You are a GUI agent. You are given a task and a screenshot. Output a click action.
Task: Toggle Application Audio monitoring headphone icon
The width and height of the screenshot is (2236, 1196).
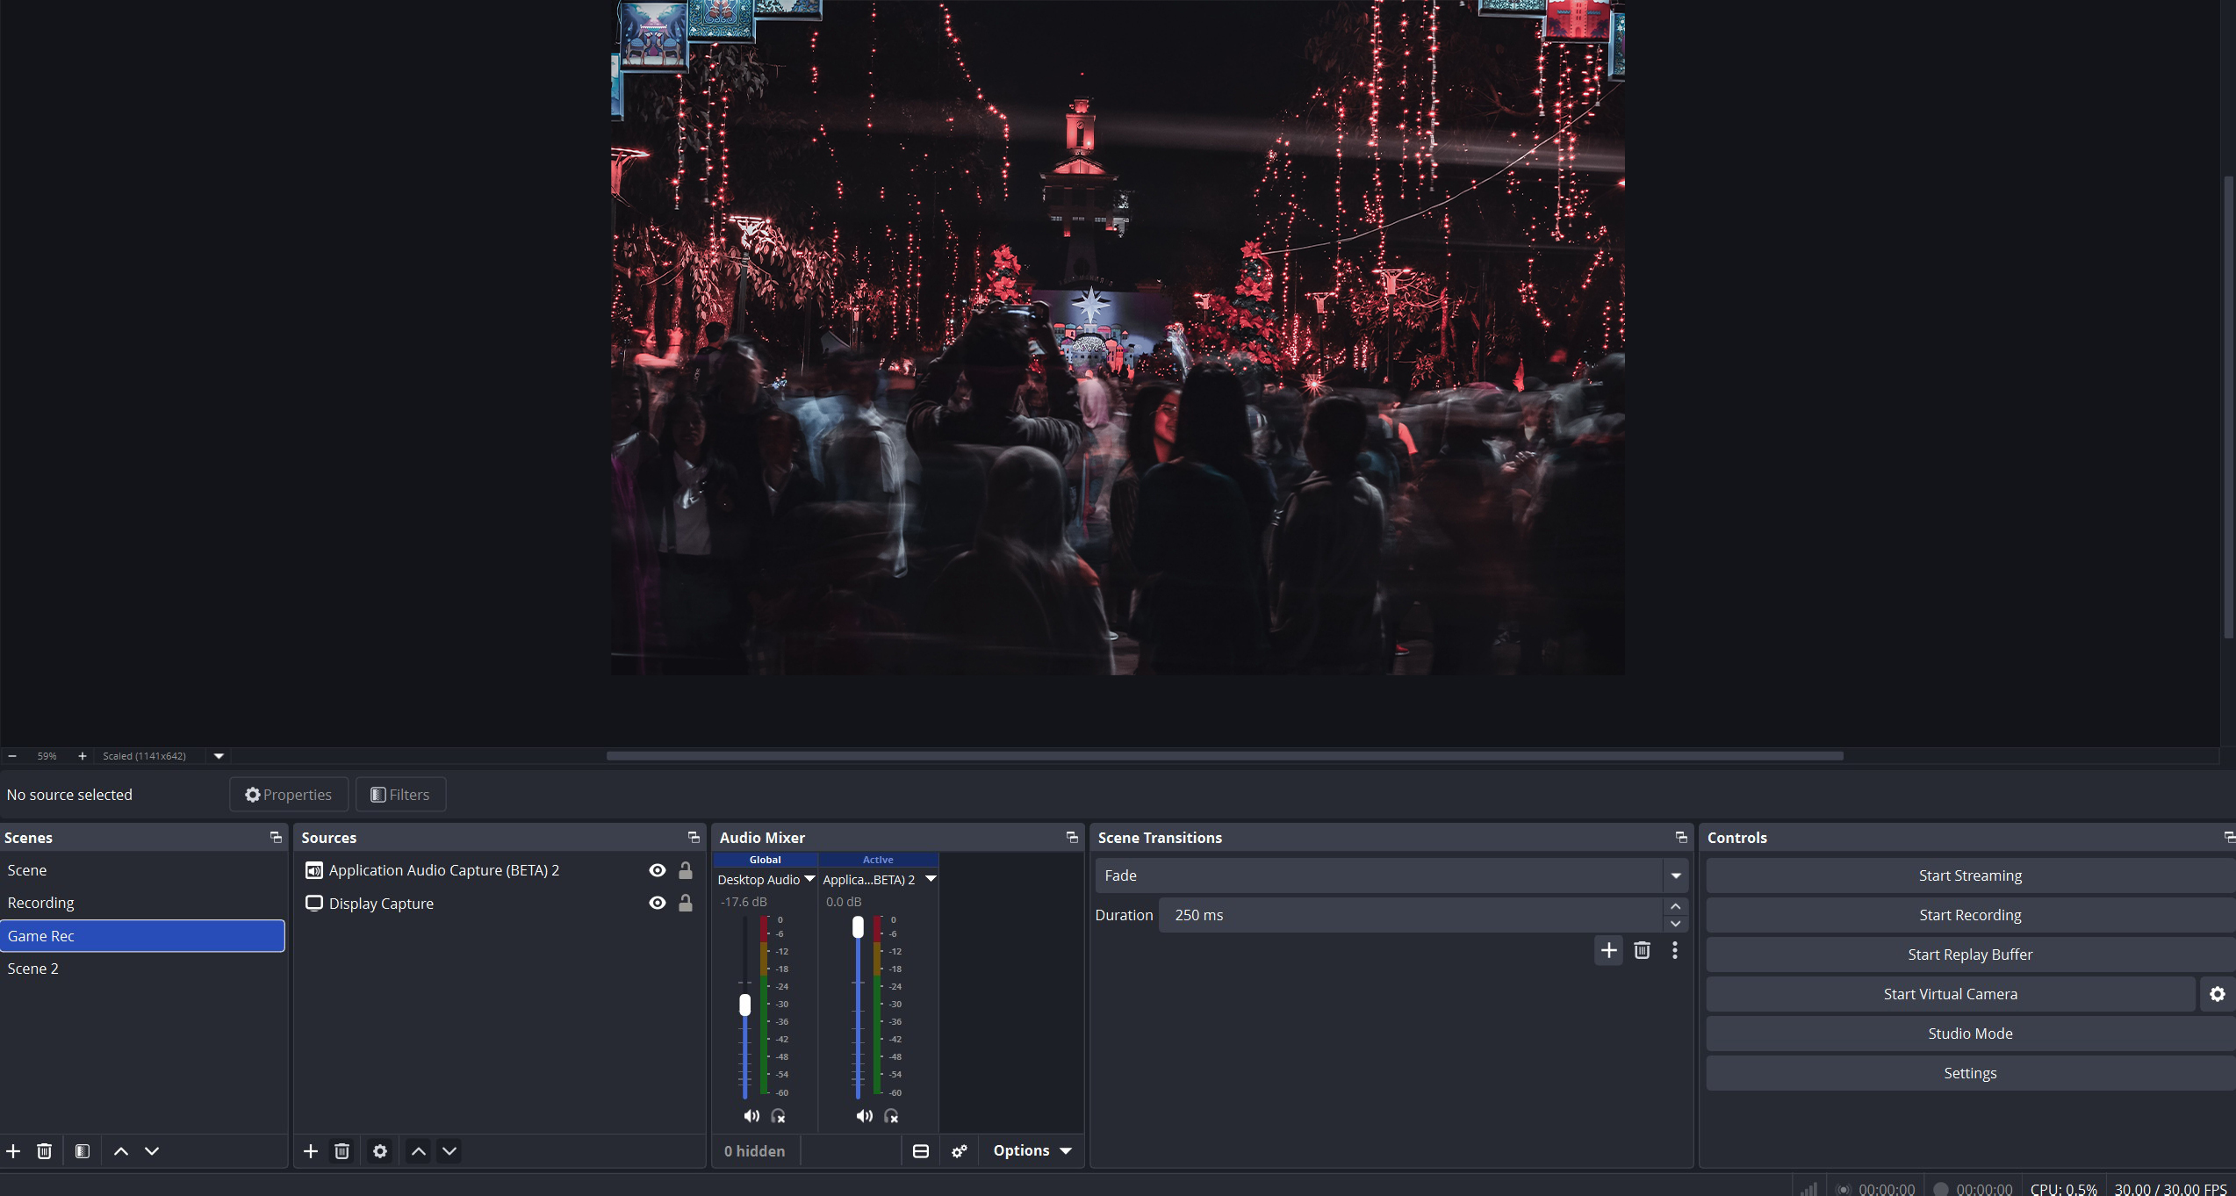[891, 1116]
